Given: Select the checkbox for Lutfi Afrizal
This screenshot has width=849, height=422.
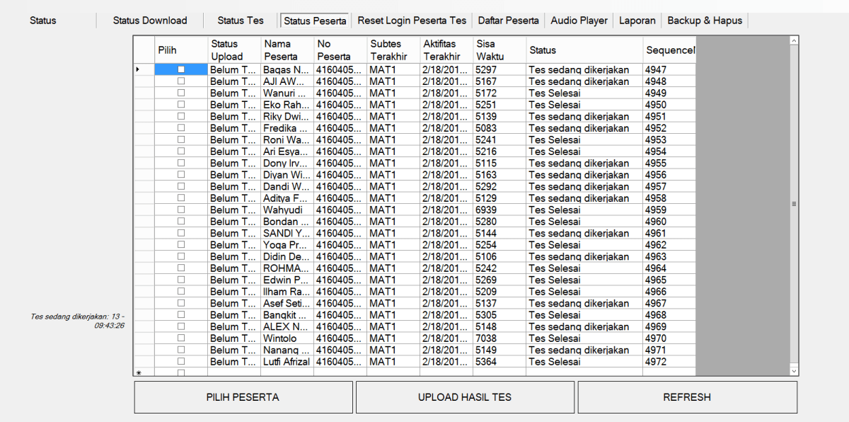Looking at the screenshot, I should [x=181, y=362].
